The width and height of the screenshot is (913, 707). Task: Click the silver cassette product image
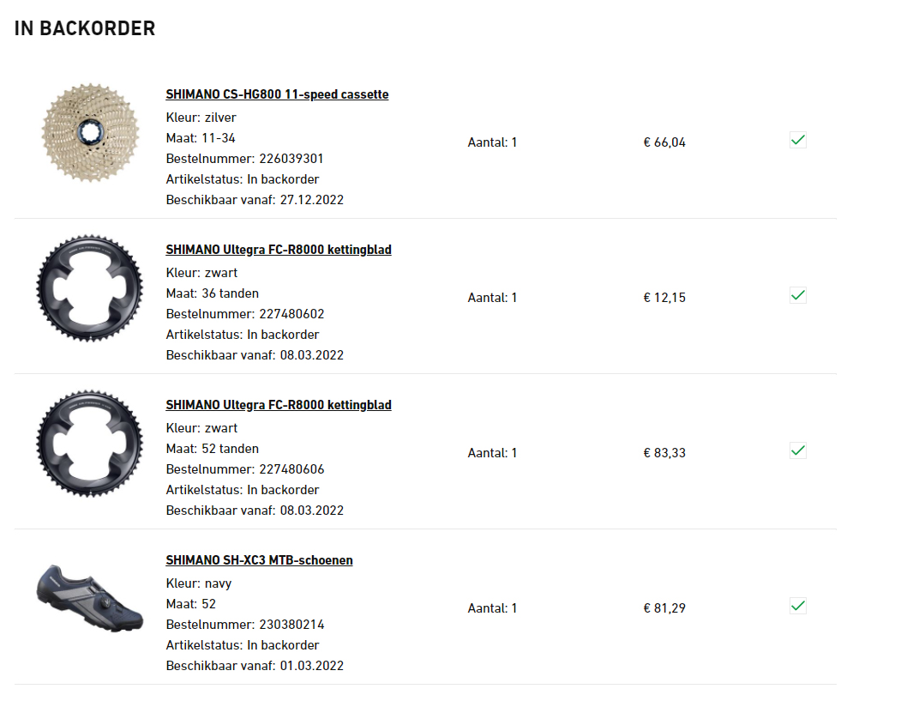click(x=89, y=132)
